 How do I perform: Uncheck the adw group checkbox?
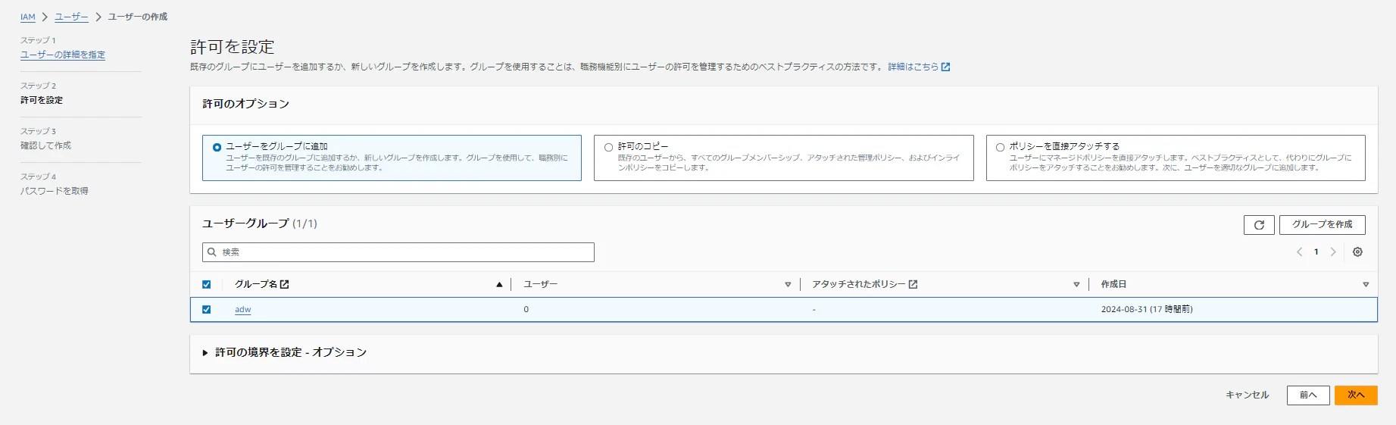click(206, 310)
